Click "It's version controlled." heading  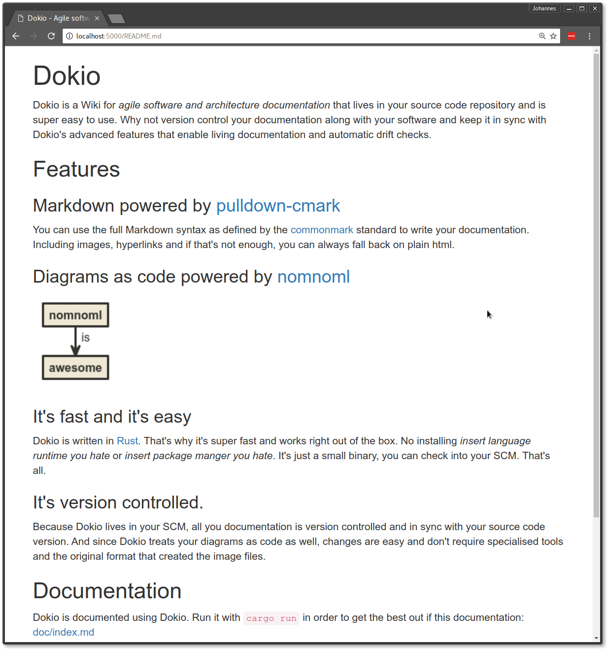(x=118, y=503)
